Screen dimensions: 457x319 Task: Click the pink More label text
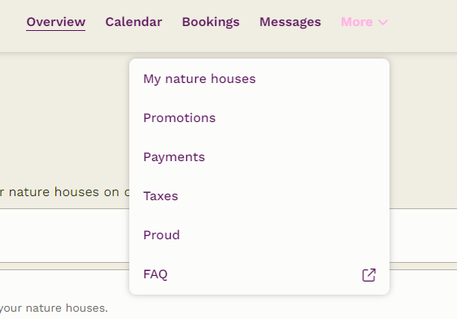coord(357,22)
